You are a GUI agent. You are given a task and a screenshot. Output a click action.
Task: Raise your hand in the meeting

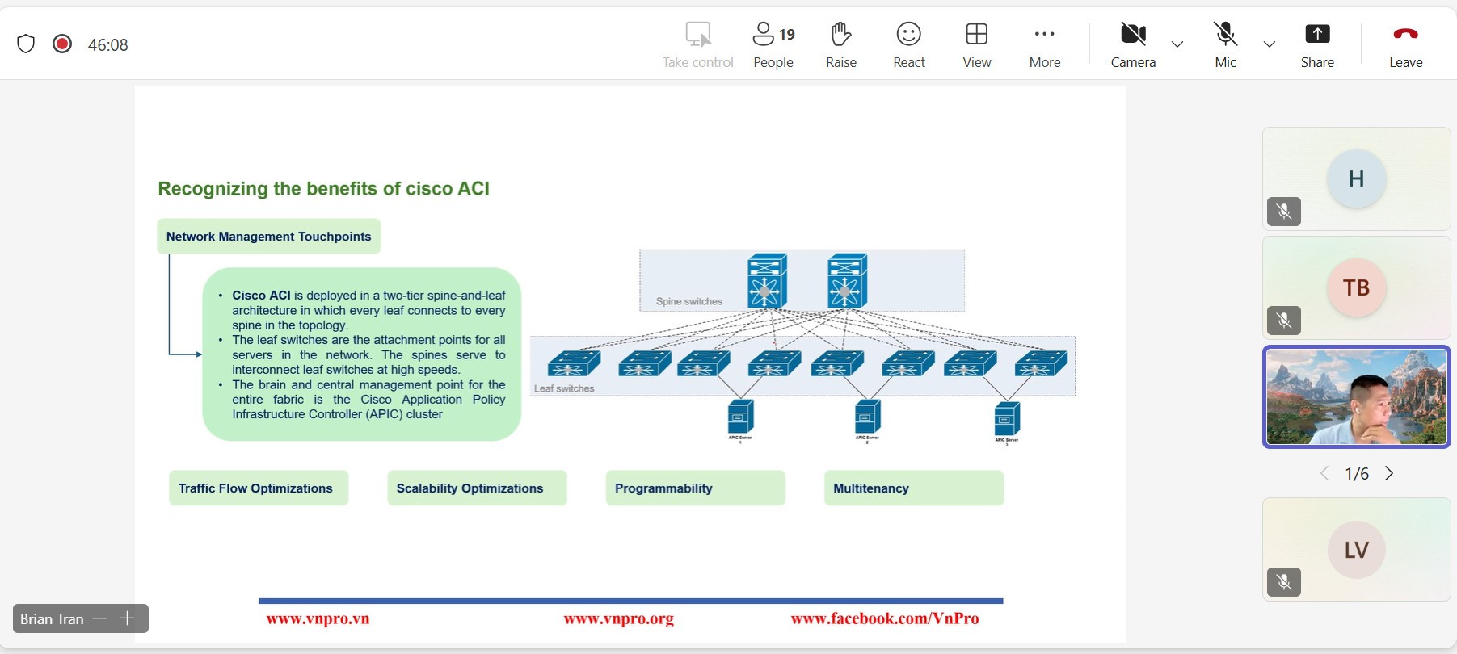[x=840, y=44]
